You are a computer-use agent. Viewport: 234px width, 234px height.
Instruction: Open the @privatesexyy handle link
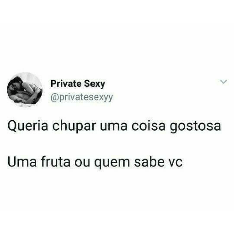82,97
